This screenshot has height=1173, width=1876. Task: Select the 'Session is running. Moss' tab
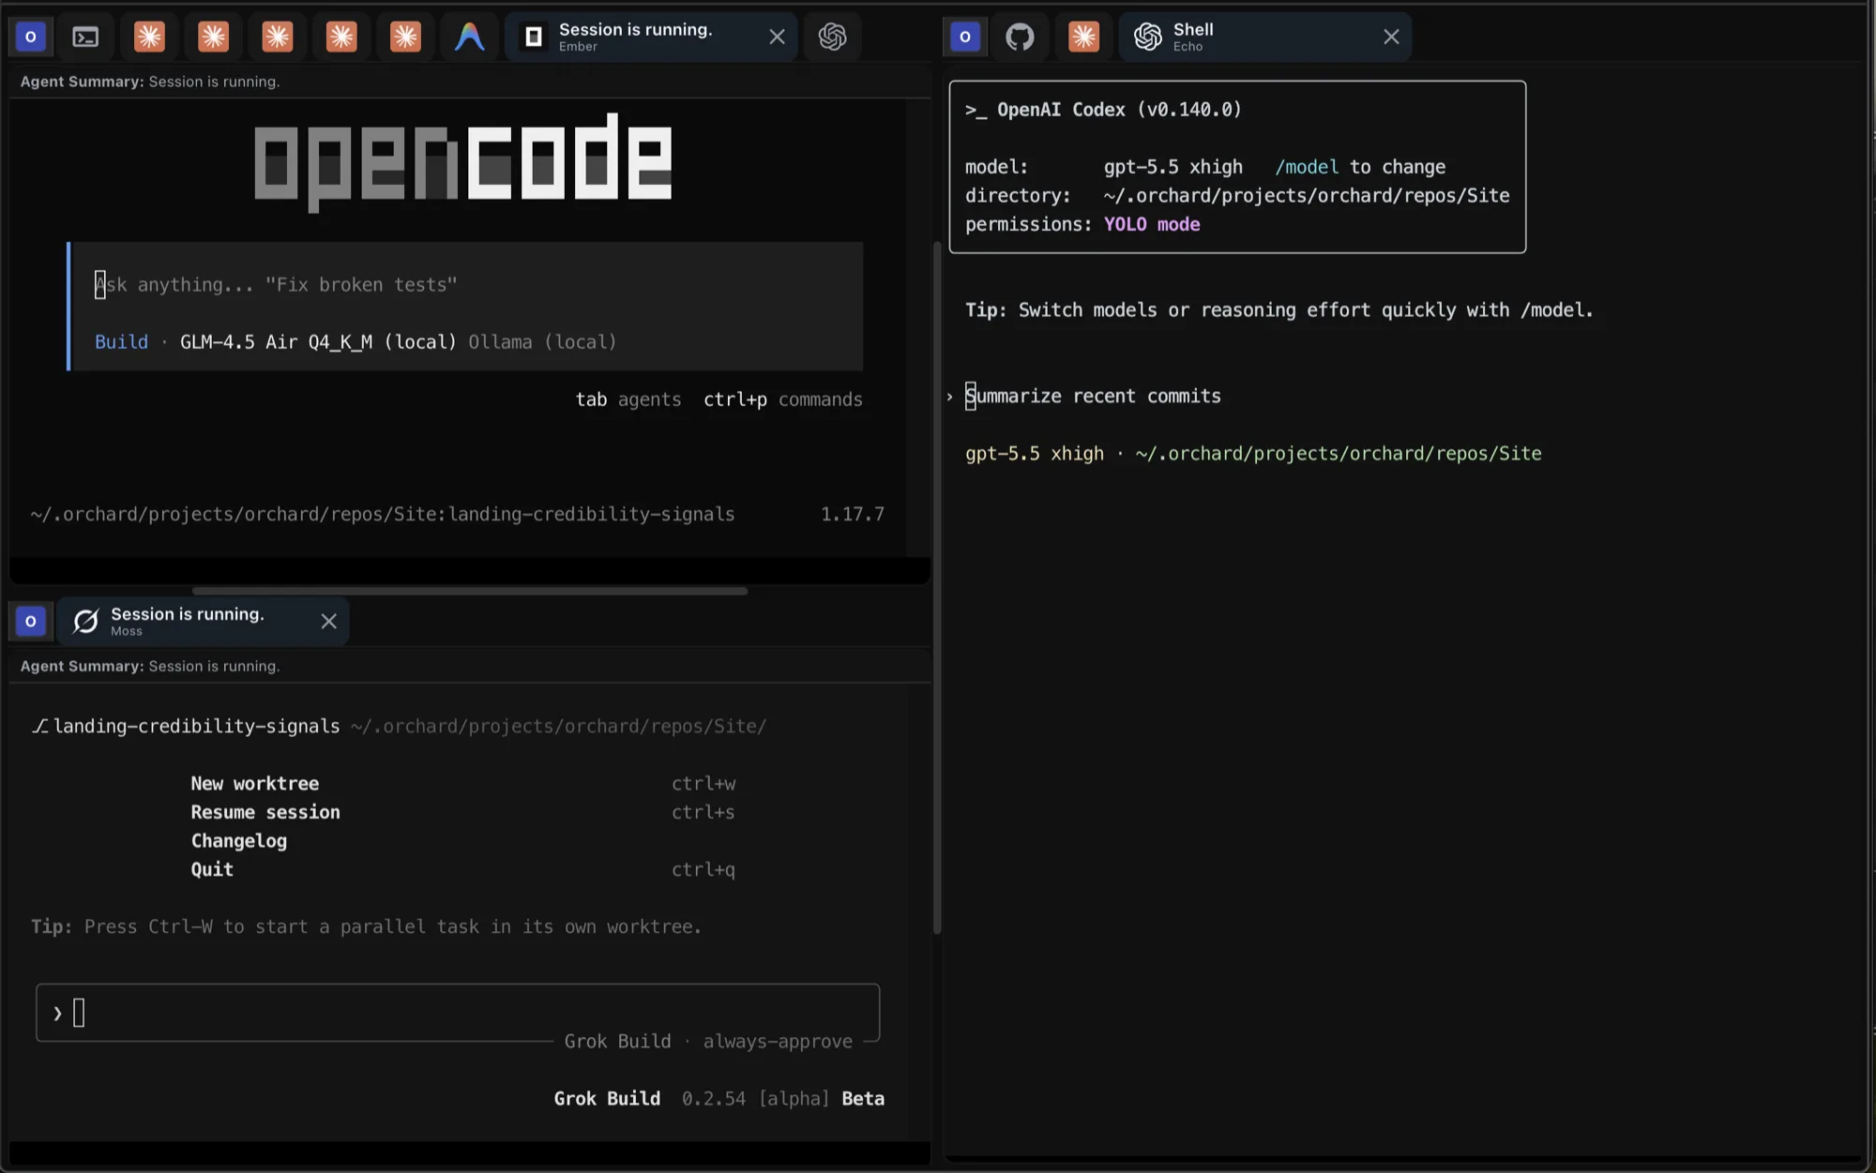tap(203, 621)
